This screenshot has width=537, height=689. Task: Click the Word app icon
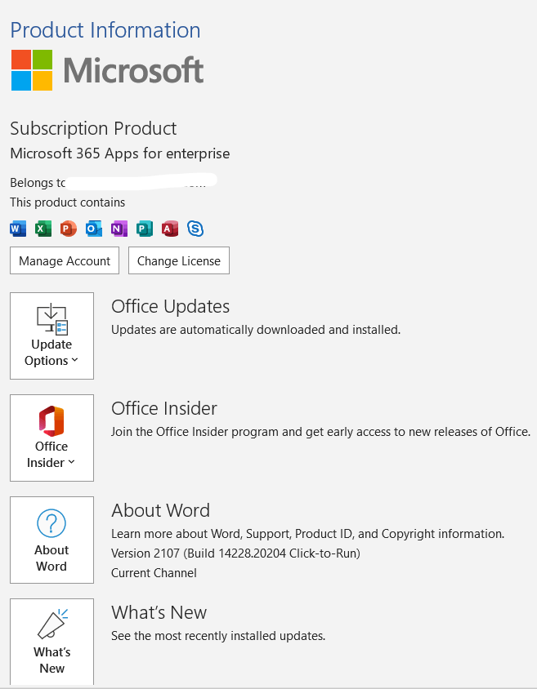(x=18, y=229)
